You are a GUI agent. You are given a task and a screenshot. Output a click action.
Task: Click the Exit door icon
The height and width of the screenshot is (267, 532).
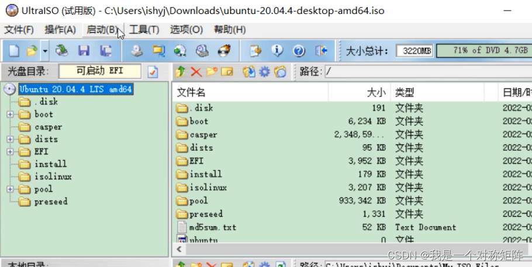pyautogui.click(x=321, y=51)
